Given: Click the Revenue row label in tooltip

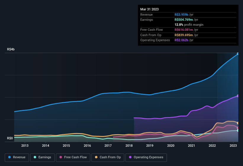Looking at the screenshot, I should [x=147, y=15].
